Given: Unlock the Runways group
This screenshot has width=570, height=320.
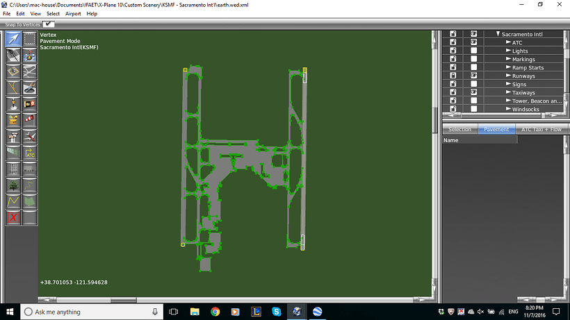Looking at the screenshot, I should coord(453,76).
